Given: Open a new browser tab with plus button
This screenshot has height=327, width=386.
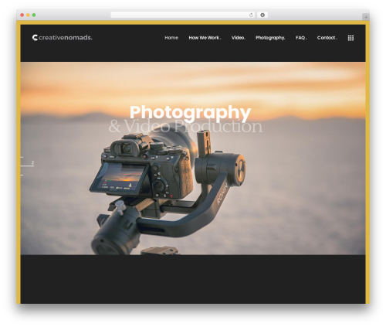Looking at the screenshot, I should 366,17.
